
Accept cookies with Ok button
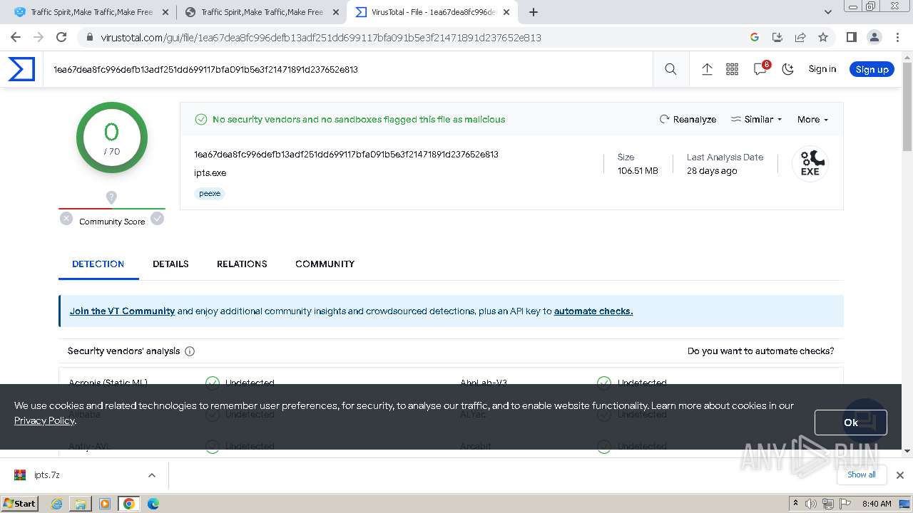(x=851, y=423)
